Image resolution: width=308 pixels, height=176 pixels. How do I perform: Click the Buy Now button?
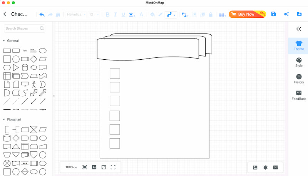pos(247,14)
